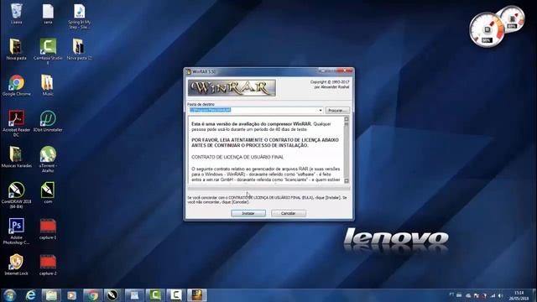Open the taskbar clock and date
Viewport: 537px width, 302px height.
519,295
